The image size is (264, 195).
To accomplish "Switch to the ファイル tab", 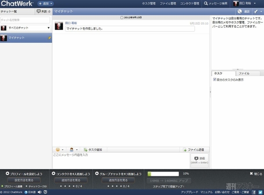I will pos(248,74).
